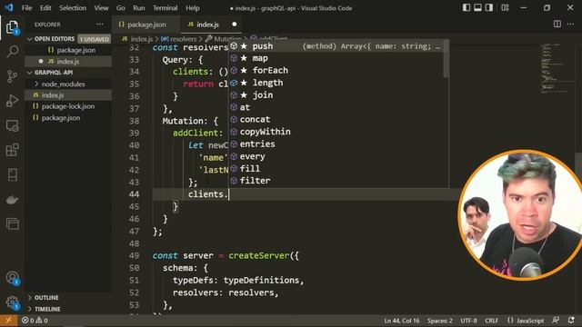
Task: Change file encoding via UTF-8
Action: [x=468, y=321]
